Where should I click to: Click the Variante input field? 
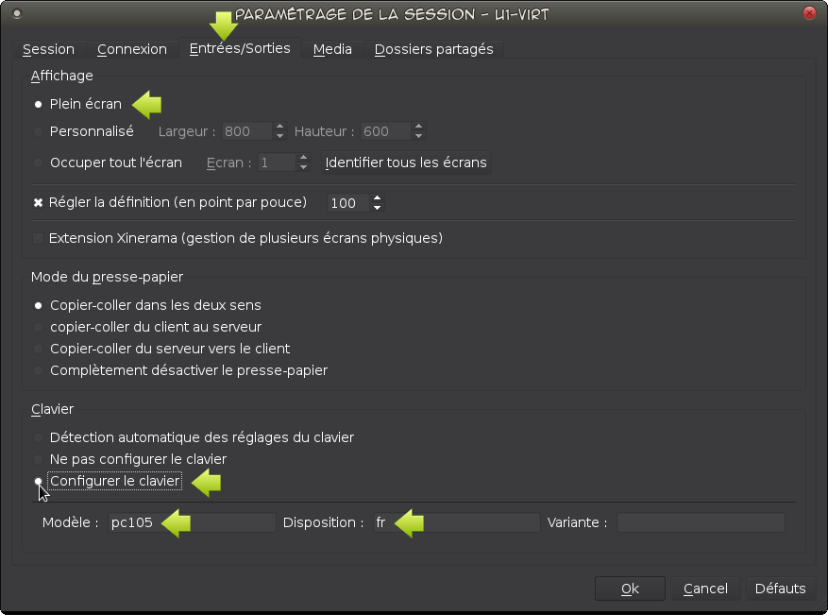pos(701,522)
